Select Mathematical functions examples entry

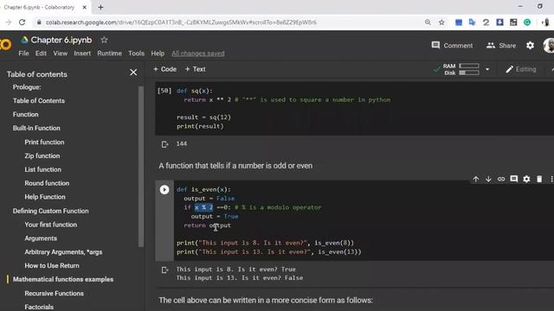point(63,279)
